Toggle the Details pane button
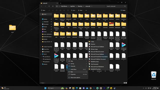The image size is (160, 90). pyautogui.click(x=123, y=10)
